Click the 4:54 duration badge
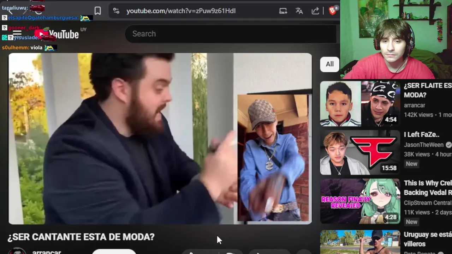The image size is (452, 254). pos(391,120)
